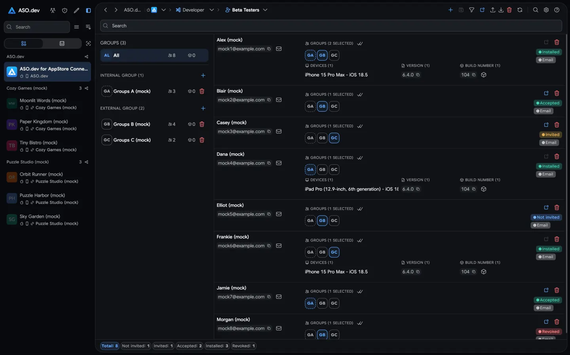The height and width of the screenshot is (355, 570).
Task: Toggle GB group for Casey (mock)
Action: coord(322,138)
